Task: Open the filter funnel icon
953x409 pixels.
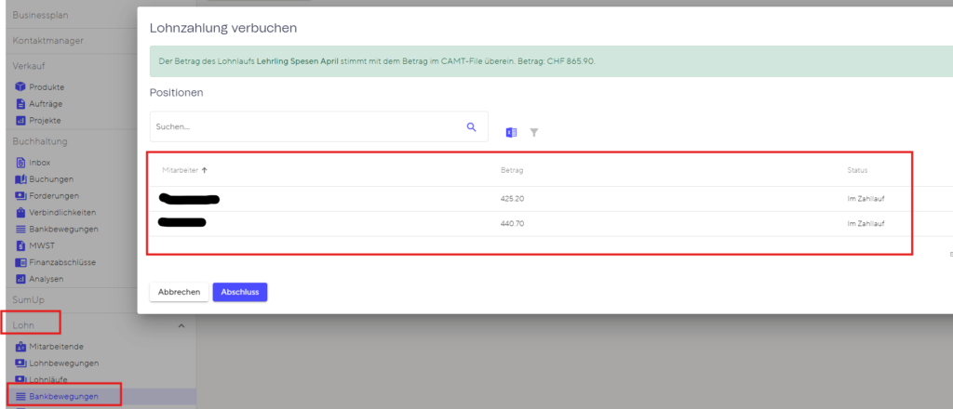Action: [x=533, y=132]
